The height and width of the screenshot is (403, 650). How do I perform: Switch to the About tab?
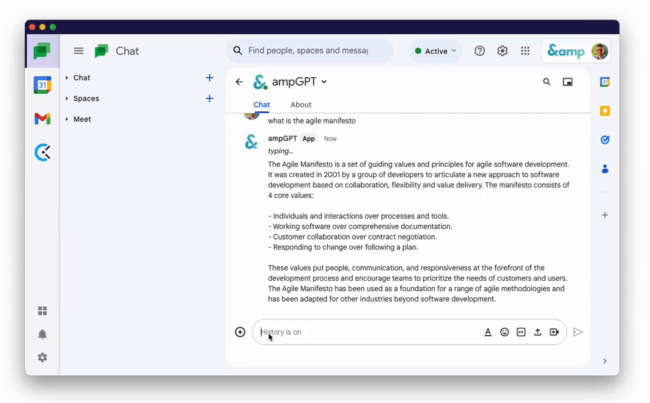(301, 105)
